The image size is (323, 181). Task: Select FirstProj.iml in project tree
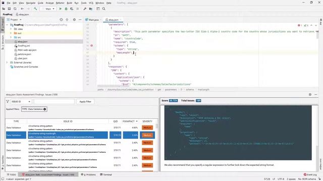pos(24,46)
